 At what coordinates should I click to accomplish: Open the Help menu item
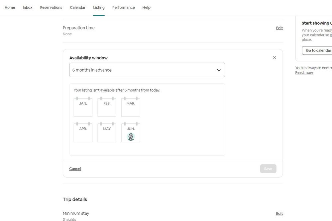coord(146,7)
